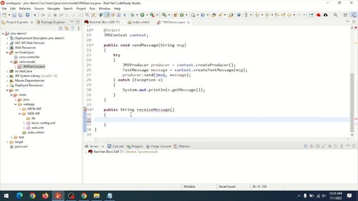The height and width of the screenshot is (201, 358).
Task: Click the 'receiveMessage()' method name in code
Action: coord(156,109)
